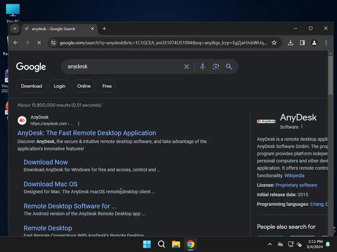Show hidden system tray icons

point(270,244)
